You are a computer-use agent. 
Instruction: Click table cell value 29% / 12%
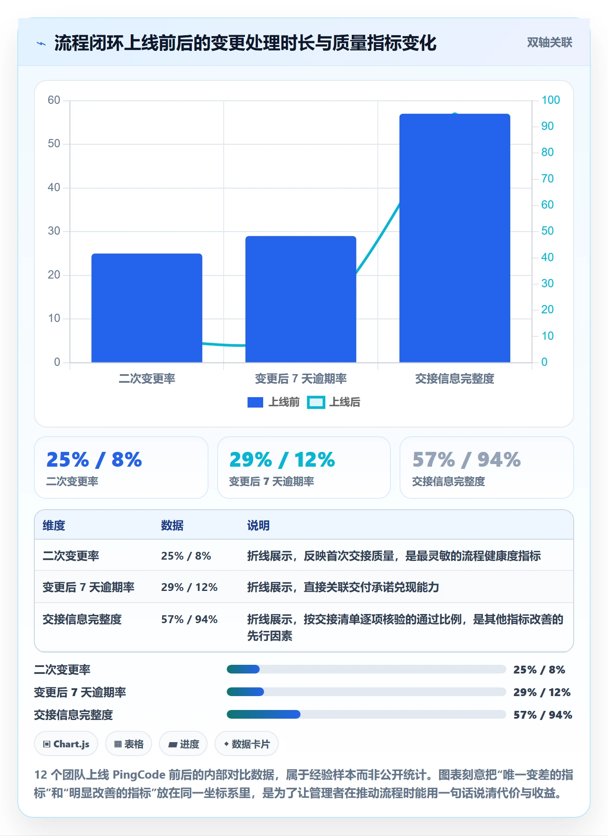(x=189, y=587)
